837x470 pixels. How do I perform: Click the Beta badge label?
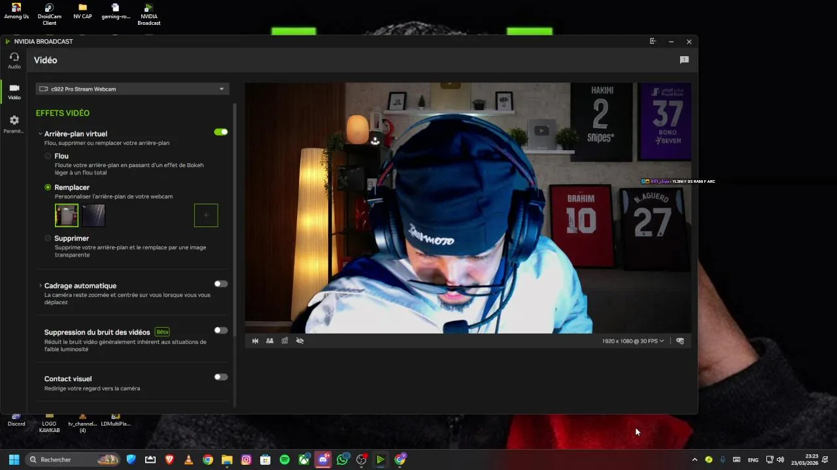[x=162, y=332]
